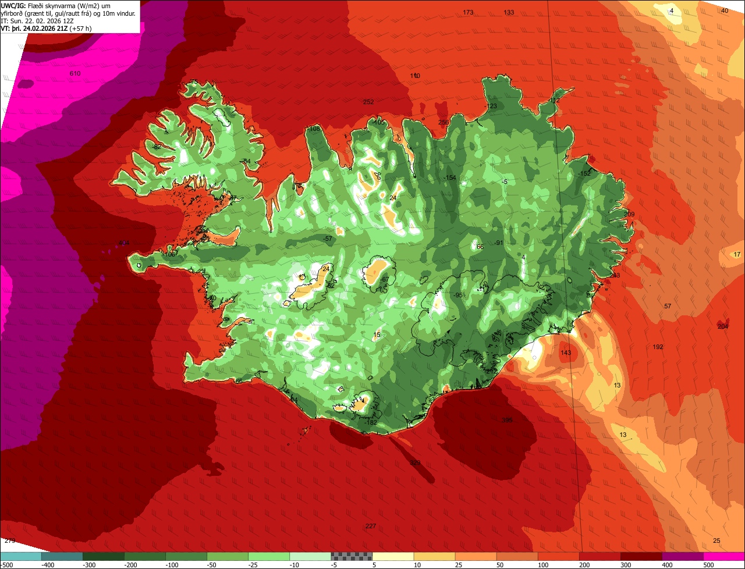Click the '-105' value in north Iceland
This screenshot has width=745, height=569.
378,122
